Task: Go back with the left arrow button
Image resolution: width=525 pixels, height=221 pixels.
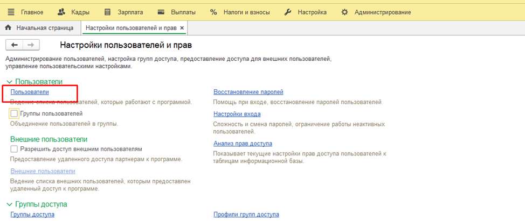Action: point(15,45)
